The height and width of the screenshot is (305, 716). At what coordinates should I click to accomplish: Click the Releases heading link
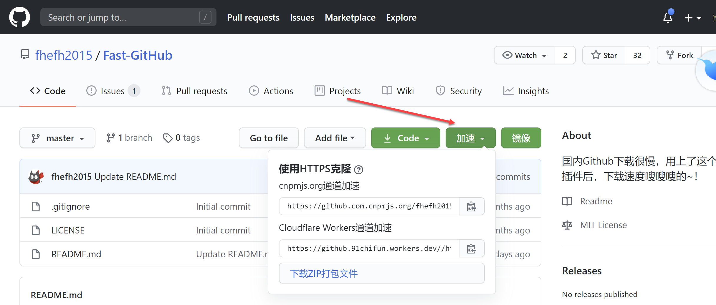(x=582, y=271)
